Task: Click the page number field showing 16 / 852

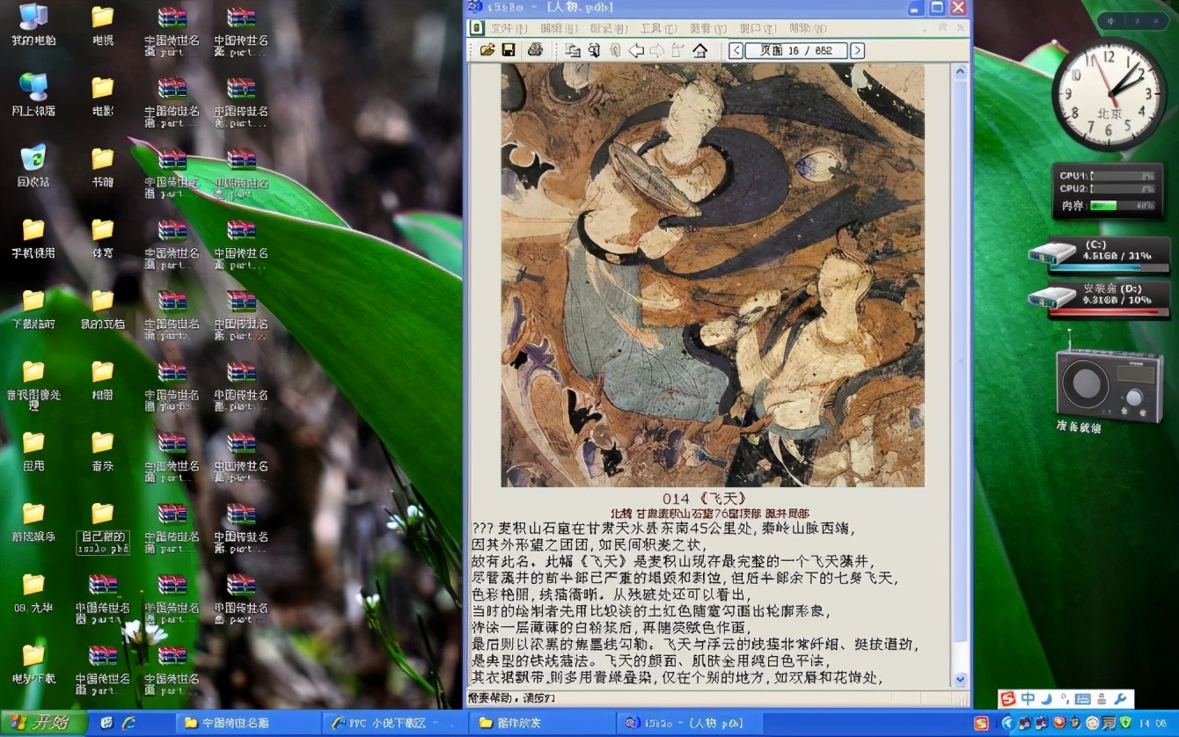Action: tap(796, 51)
